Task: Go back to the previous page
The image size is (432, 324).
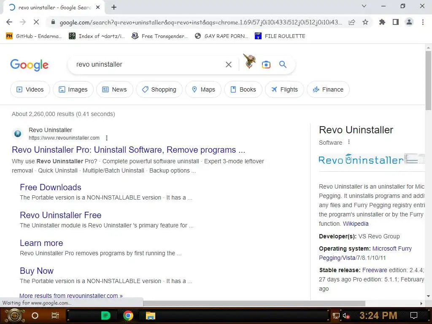Action: pyautogui.click(x=9, y=22)
